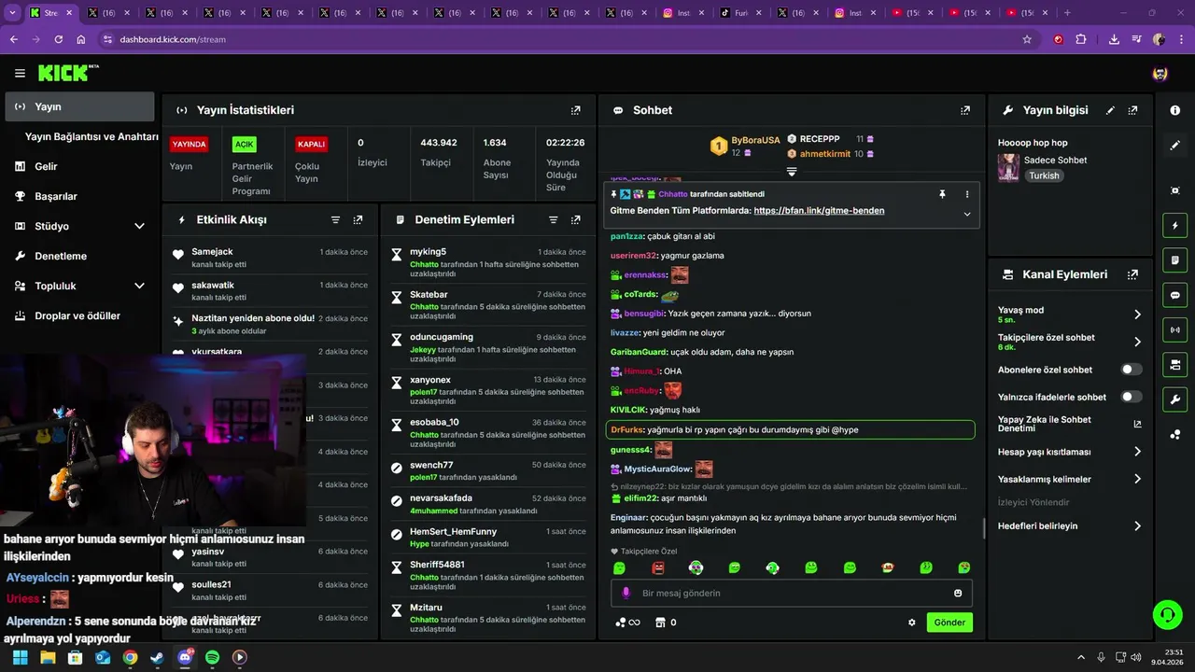Screen dimensions: 1195x672
Task: Click username Chhatto in the pinned message
Action: coord(672,194)
